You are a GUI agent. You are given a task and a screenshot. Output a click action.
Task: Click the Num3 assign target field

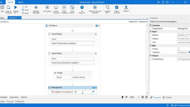pos(64,77)
